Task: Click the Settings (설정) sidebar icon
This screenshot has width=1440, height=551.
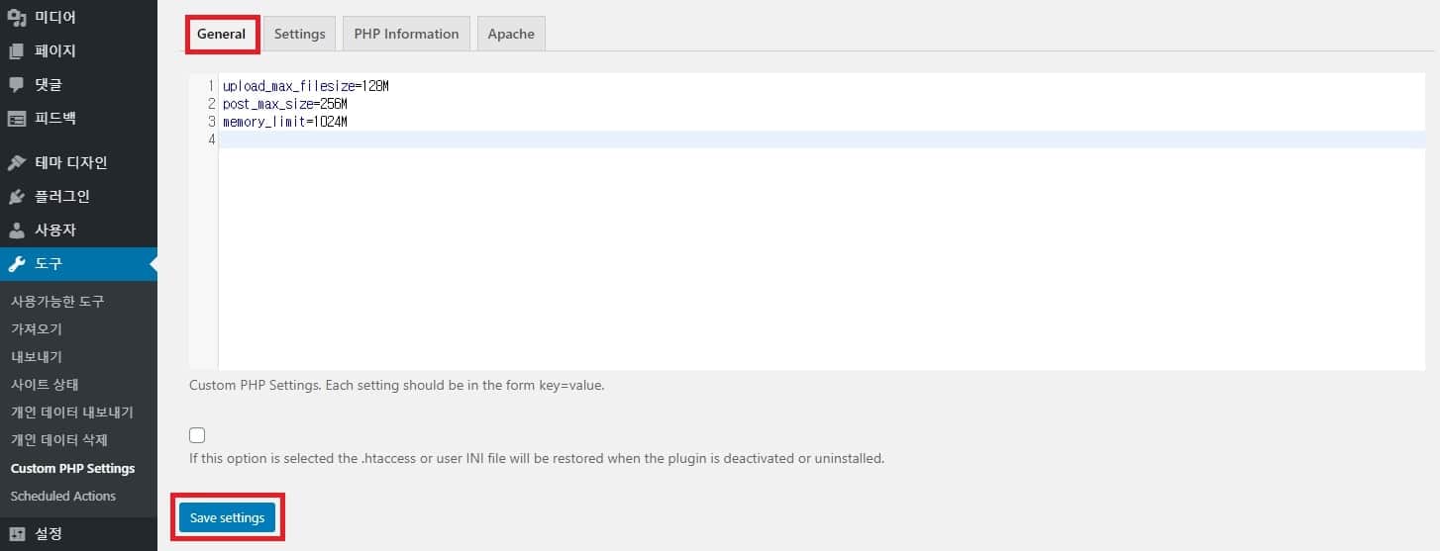Action: pyautogui.click(x=17, y=534)
